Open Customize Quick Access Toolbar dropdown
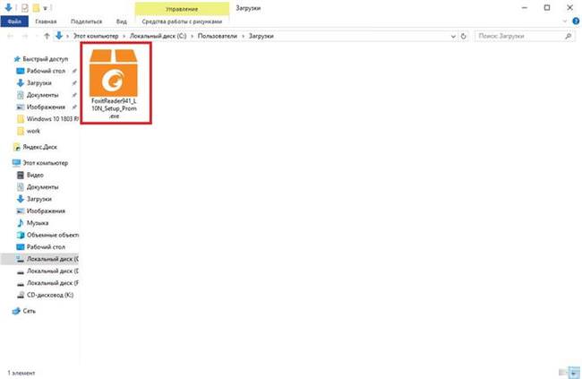The height and width of the screenshot is (379, 582). coord(46,8)
